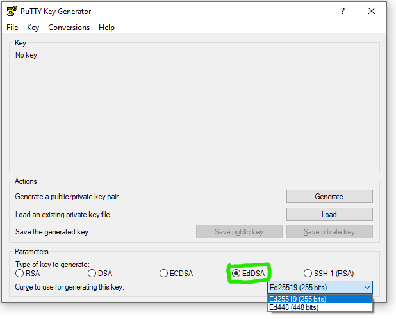Open the File menu
Screen dimensions: 396x319
[x=12, y=28]
